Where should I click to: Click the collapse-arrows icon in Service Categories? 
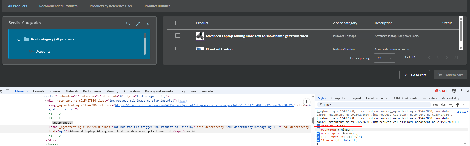tap(138, 23)
